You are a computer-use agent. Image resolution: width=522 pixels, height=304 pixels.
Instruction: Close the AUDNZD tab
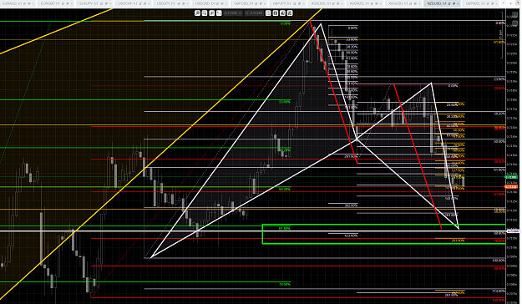381,3
